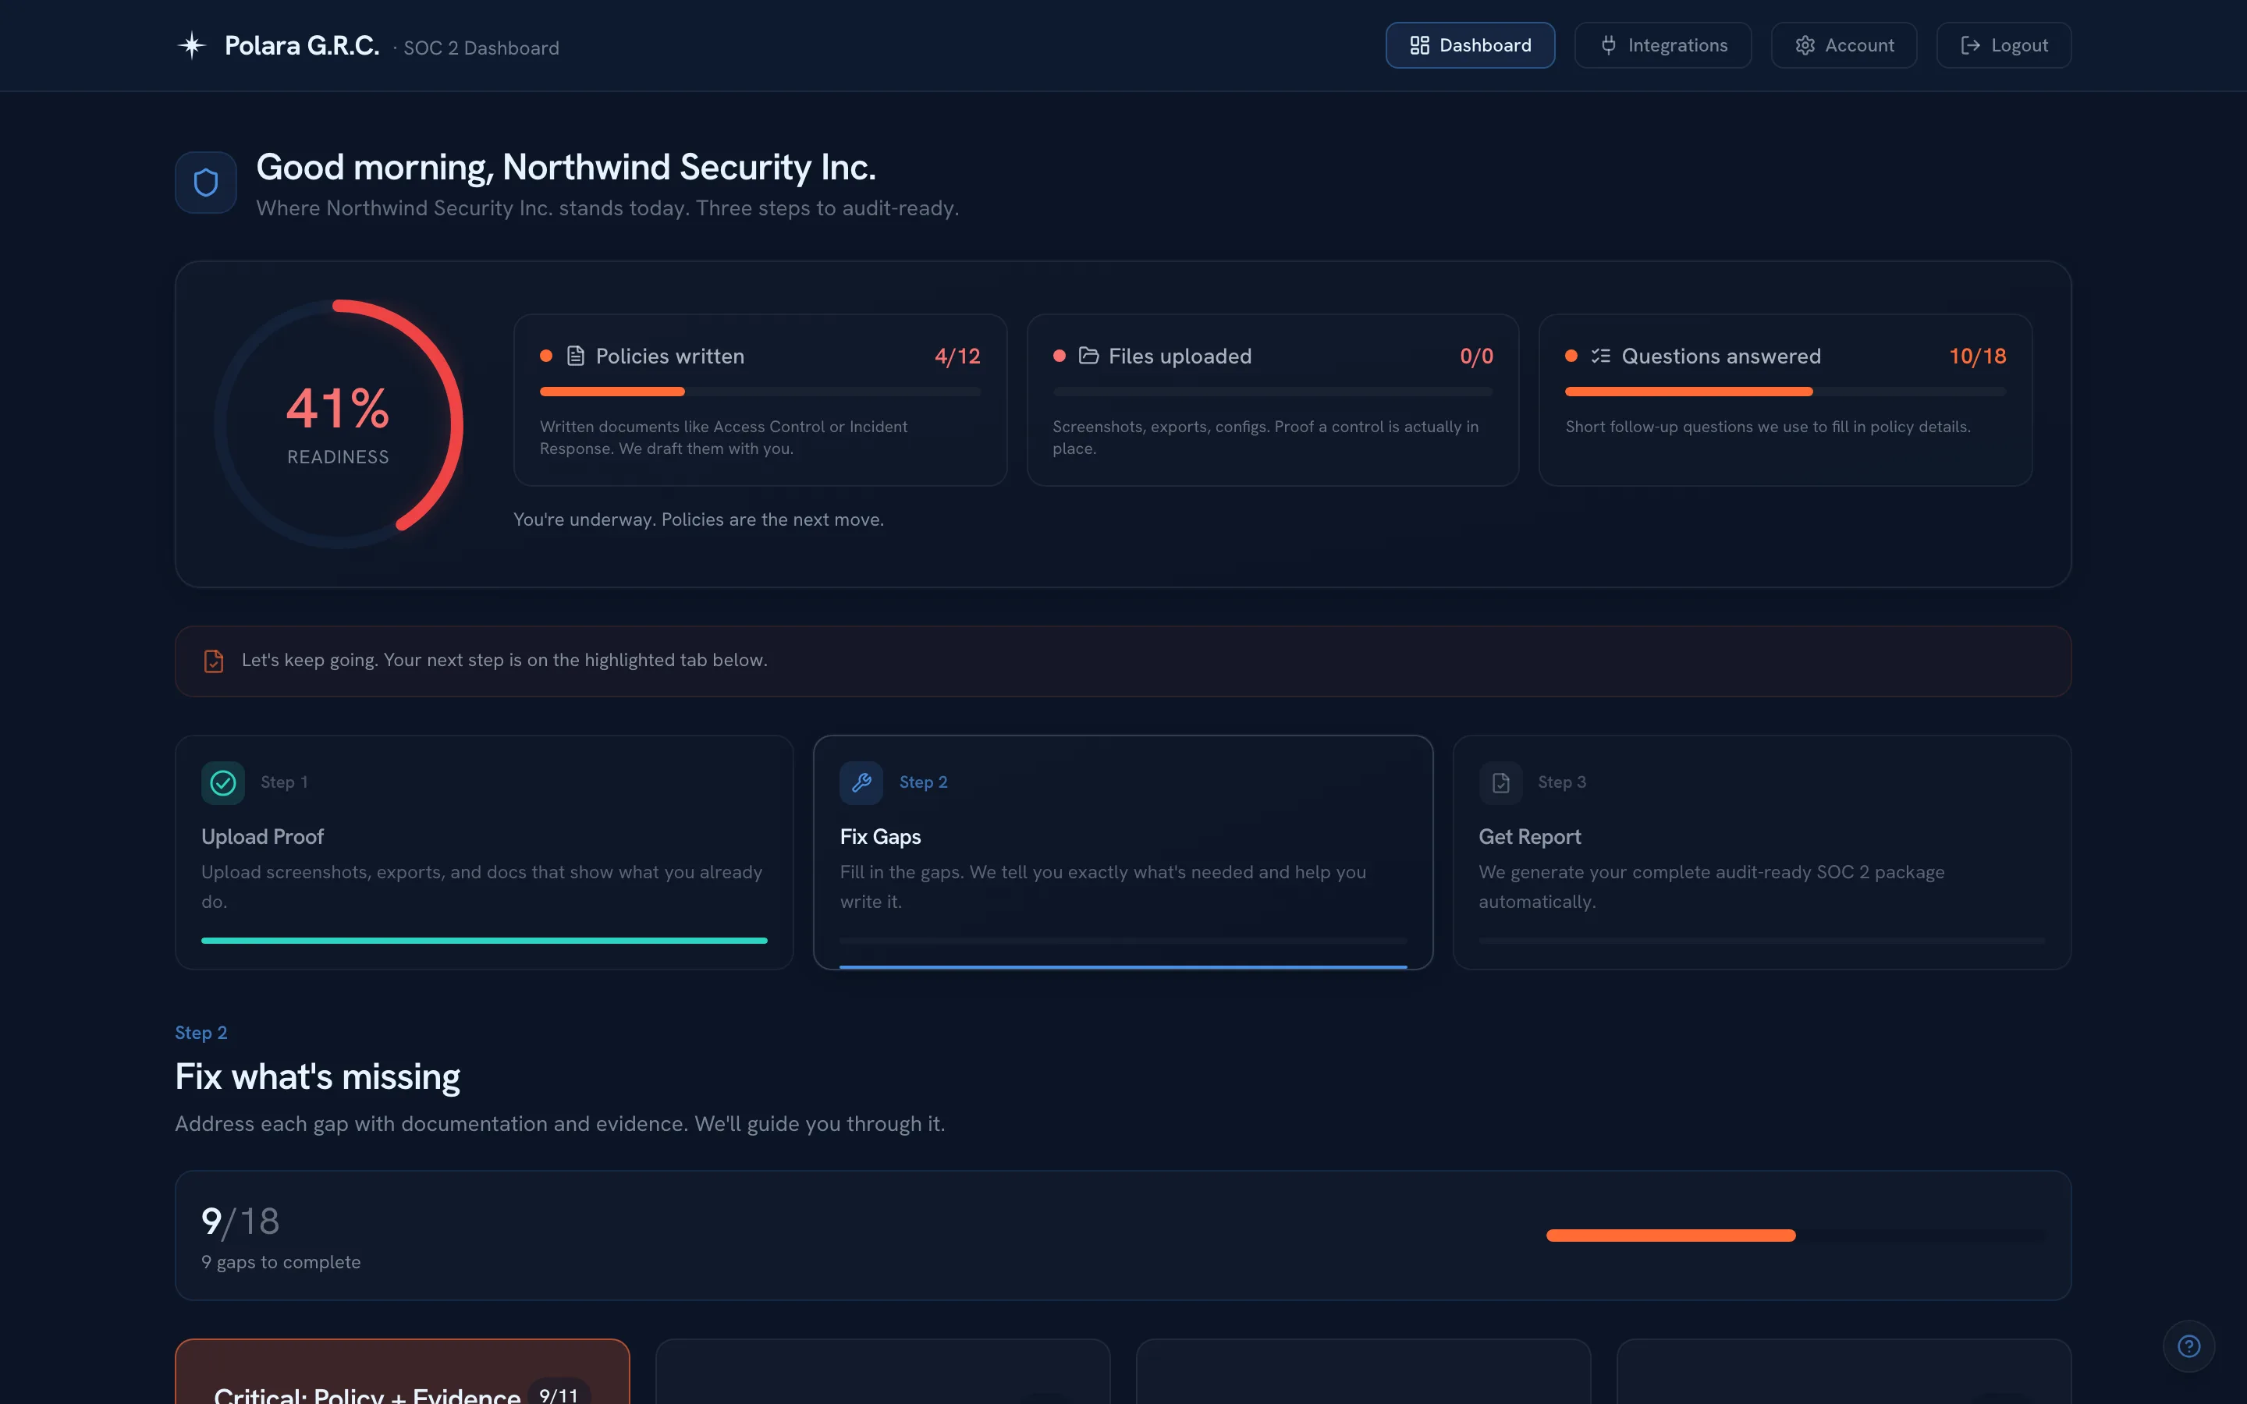Screen dimensions: 2247x1404
Task: Select the Step 1 Upload Proof tab
Action: (x=484, y=853)
